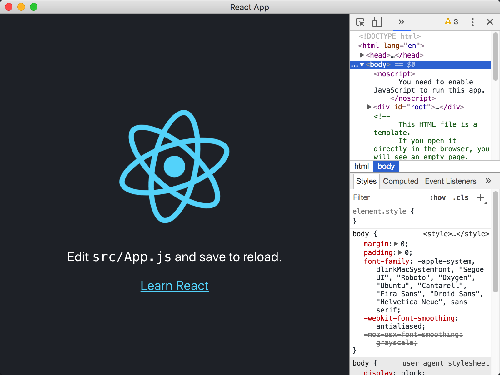Click the React logo image
The image size is (500, 375).
pos(174,166)
